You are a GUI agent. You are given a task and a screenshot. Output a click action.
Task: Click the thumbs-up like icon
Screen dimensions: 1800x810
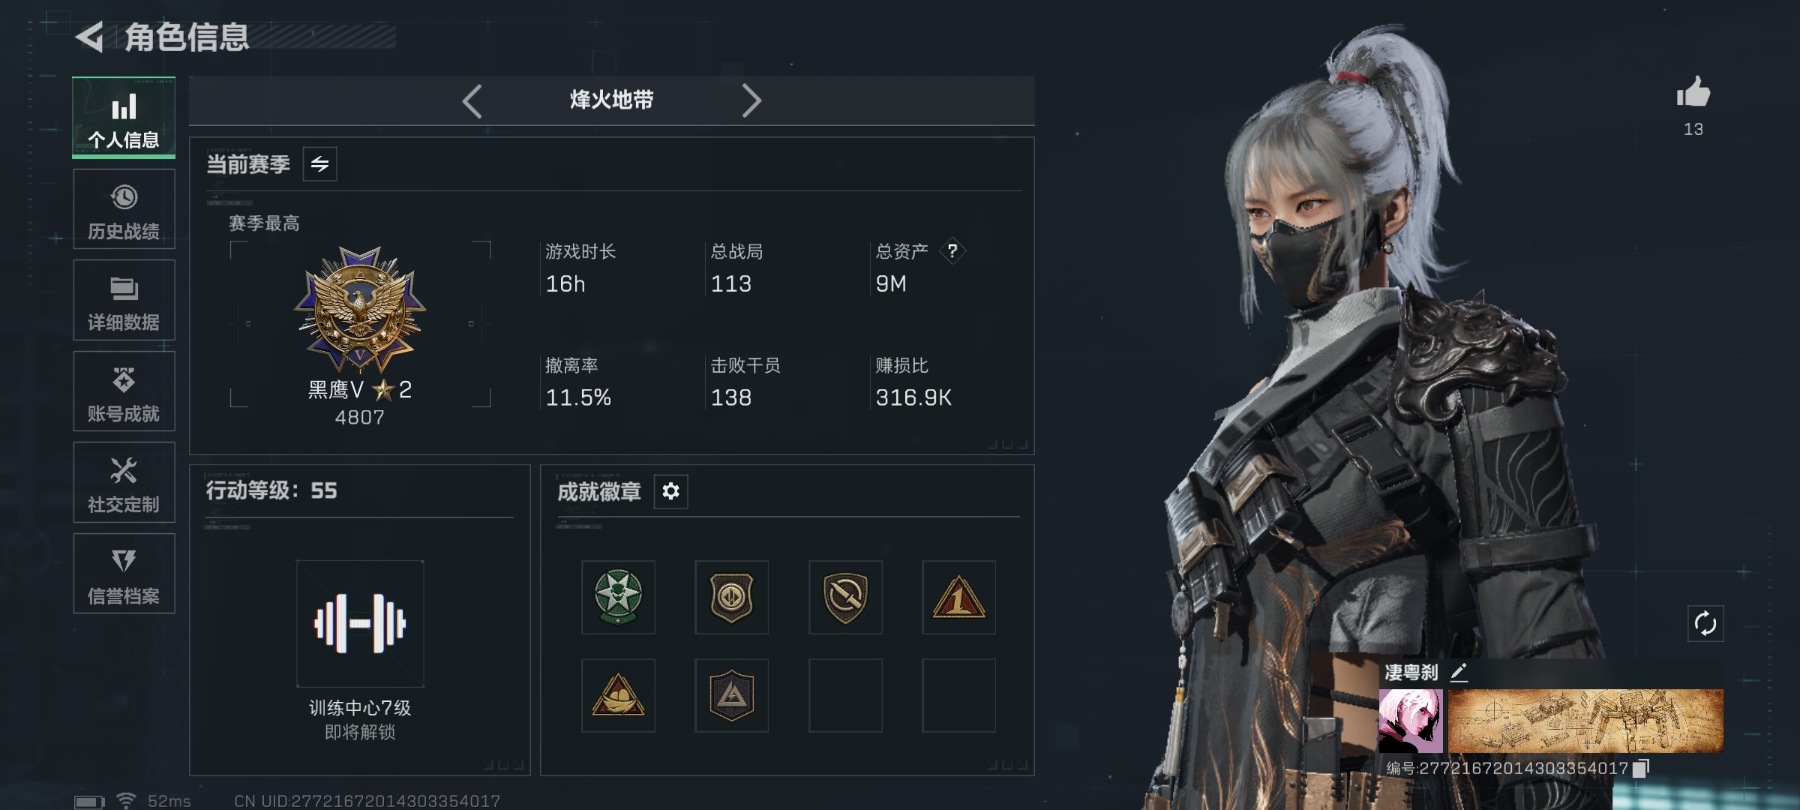pos(1693,93)
